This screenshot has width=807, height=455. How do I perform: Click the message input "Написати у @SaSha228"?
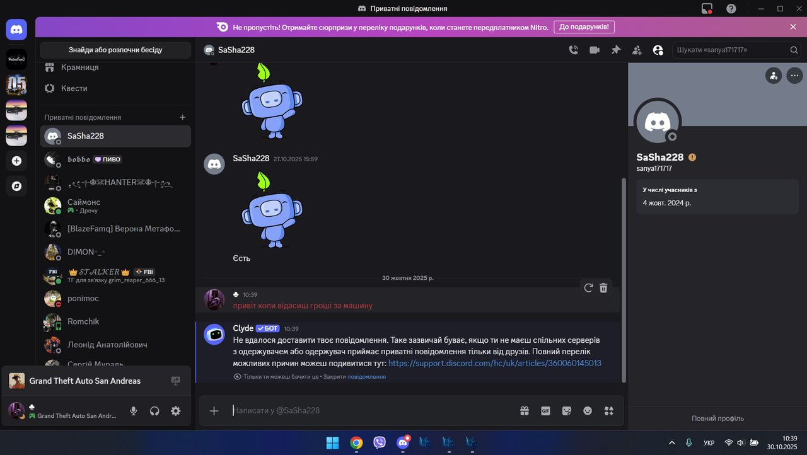pos(371,411)
